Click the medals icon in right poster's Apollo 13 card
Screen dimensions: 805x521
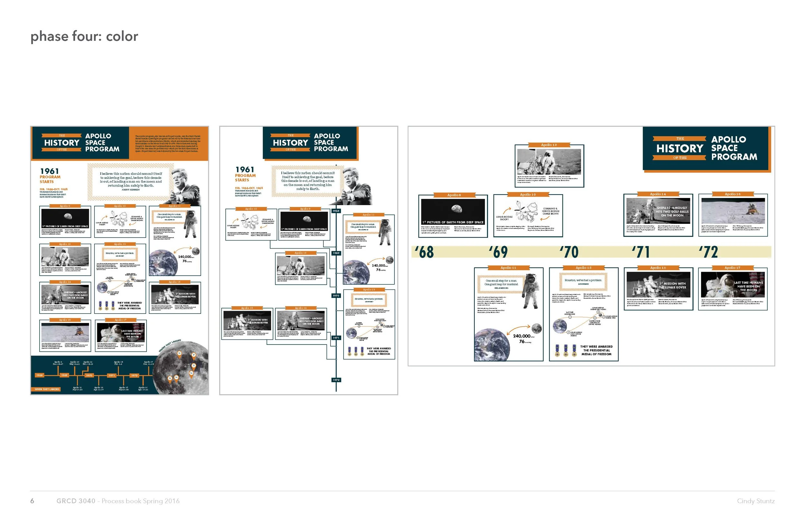pyautogui.click(x=566, y=350)
